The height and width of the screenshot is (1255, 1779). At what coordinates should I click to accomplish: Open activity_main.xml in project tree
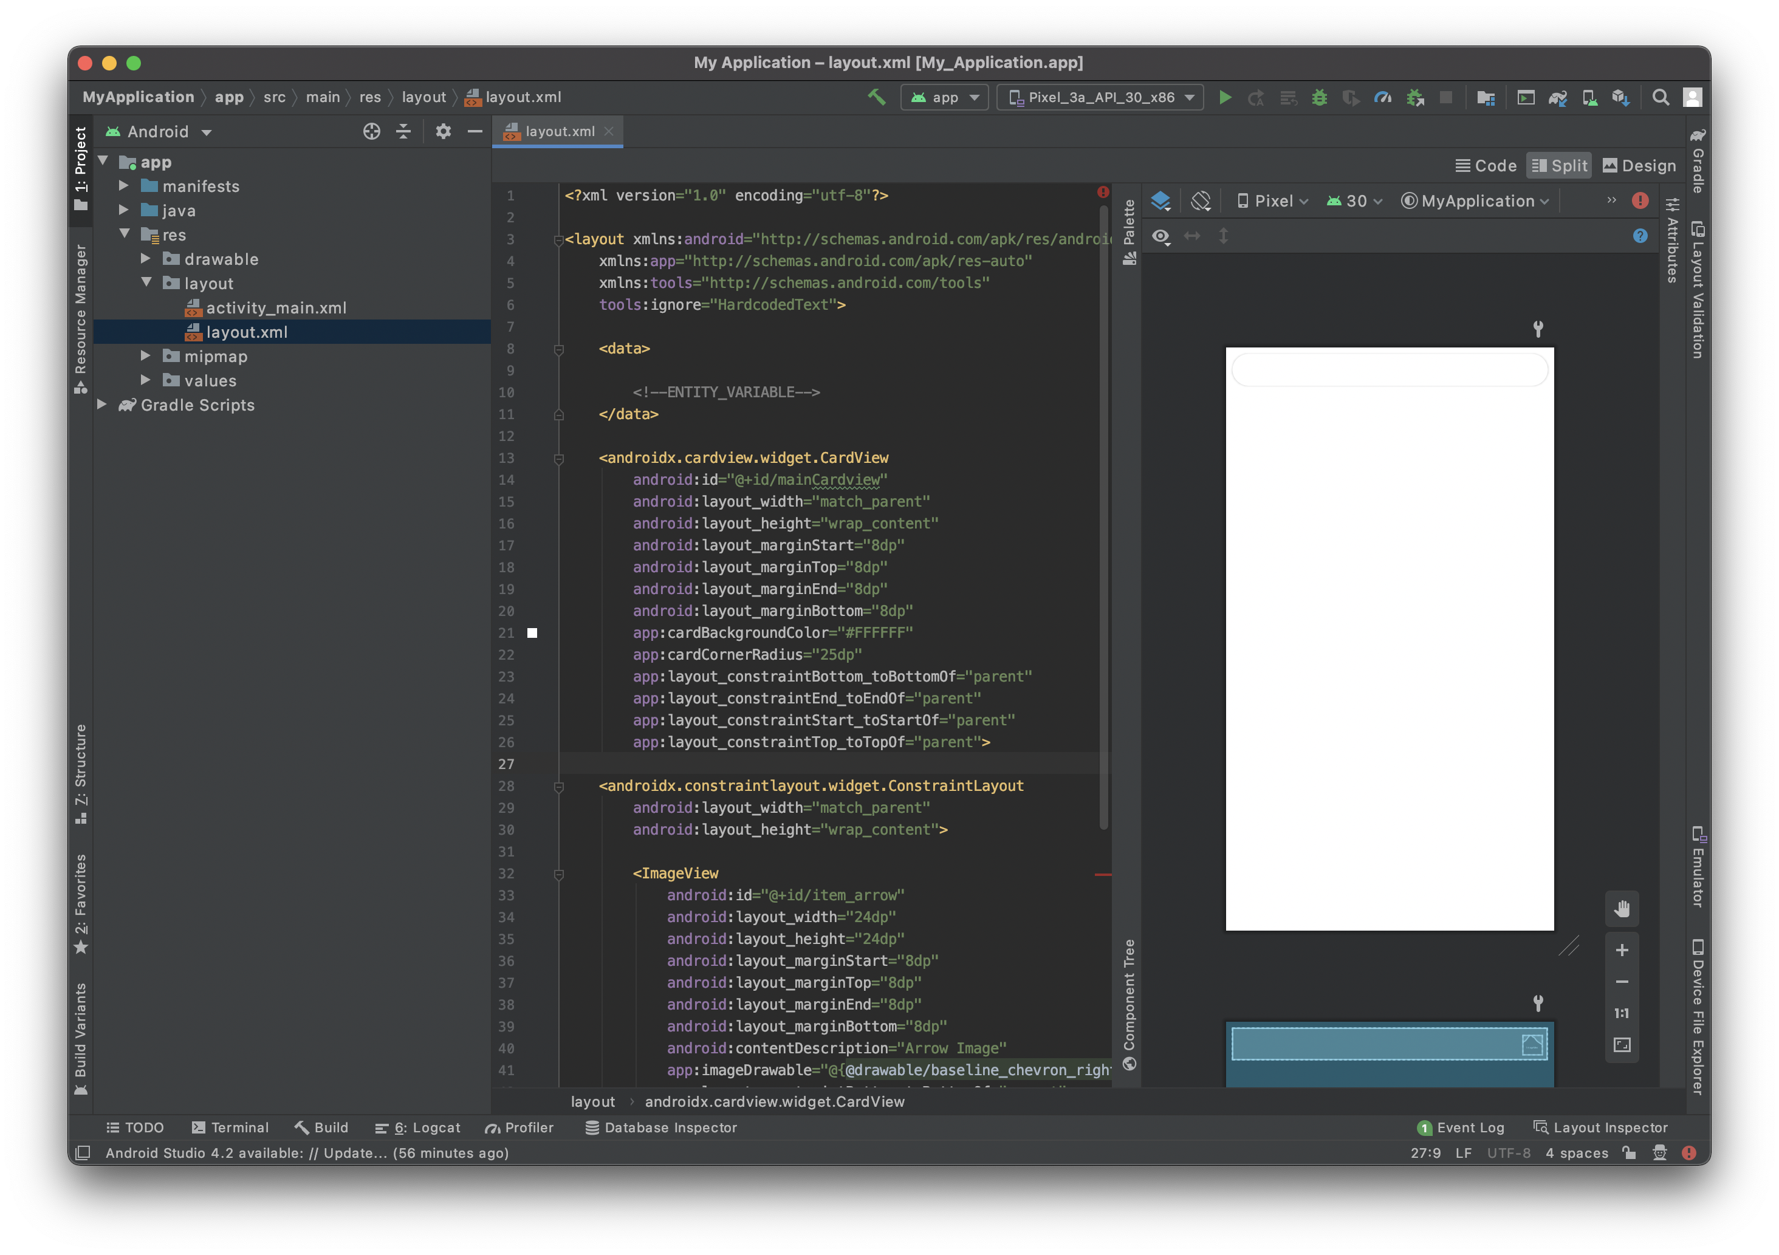(276, 309)
